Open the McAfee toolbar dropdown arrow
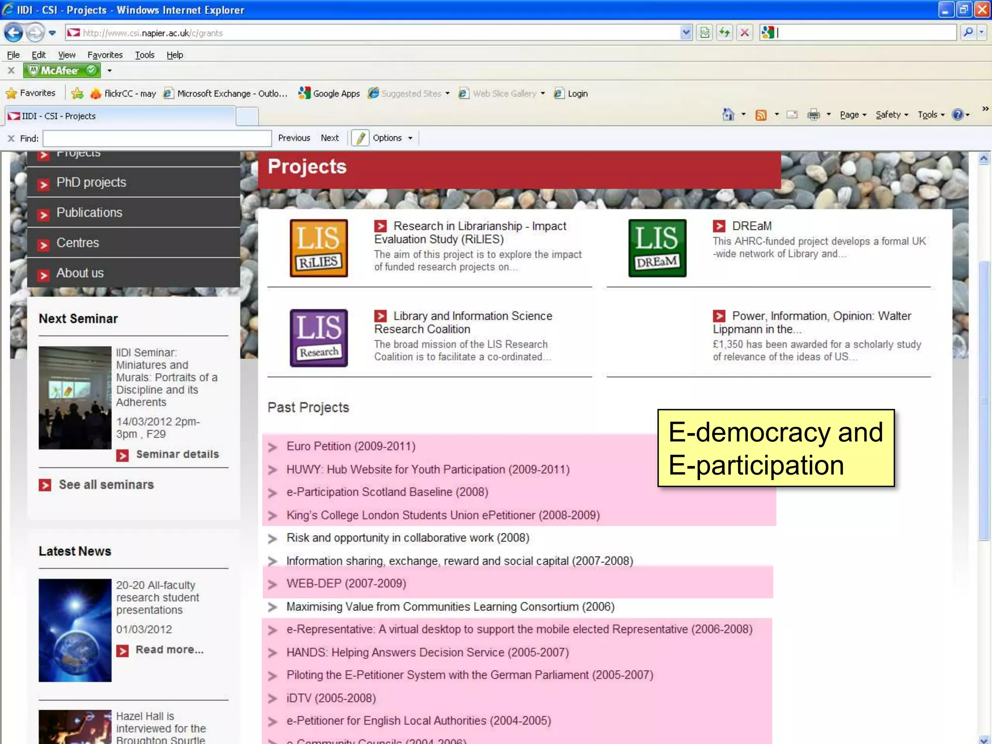The height and width of the screenshot is (744, 992). [109, 71]
